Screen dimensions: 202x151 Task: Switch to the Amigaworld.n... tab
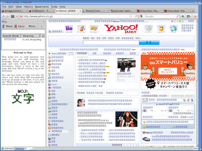point(14,11)
